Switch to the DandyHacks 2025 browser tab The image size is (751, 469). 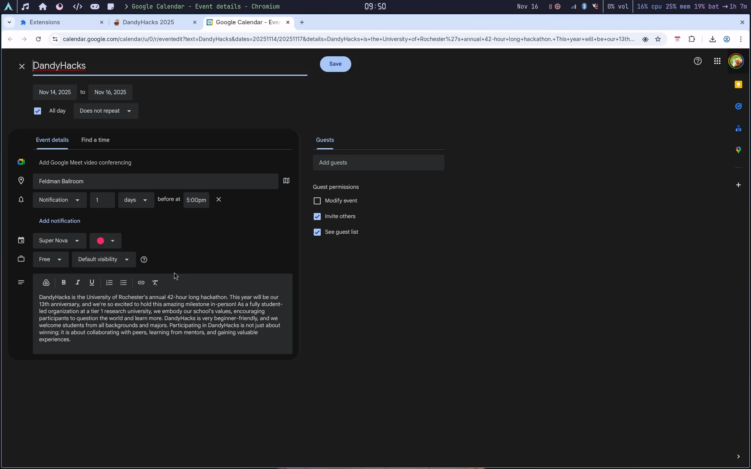click(148, 22)
